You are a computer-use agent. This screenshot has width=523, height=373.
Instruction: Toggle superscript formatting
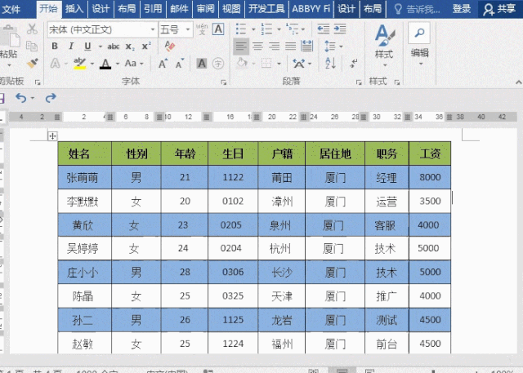tap(146, 46)
